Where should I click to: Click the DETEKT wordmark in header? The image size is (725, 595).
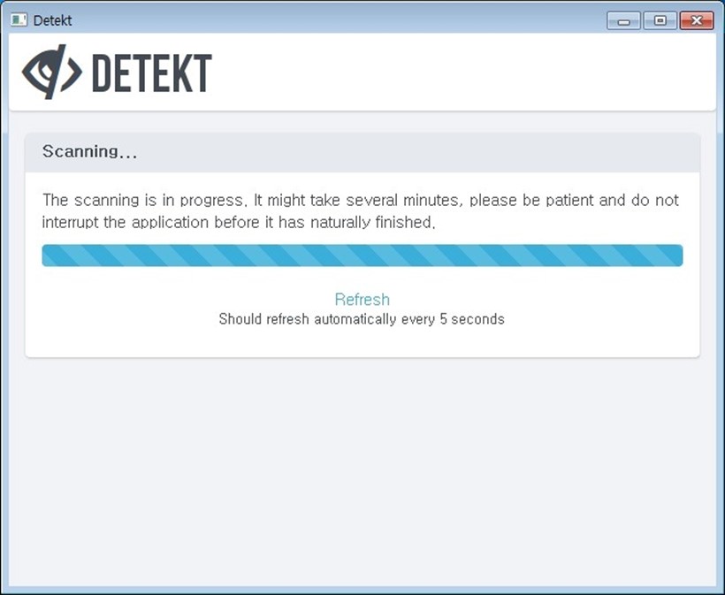[152, 72]
